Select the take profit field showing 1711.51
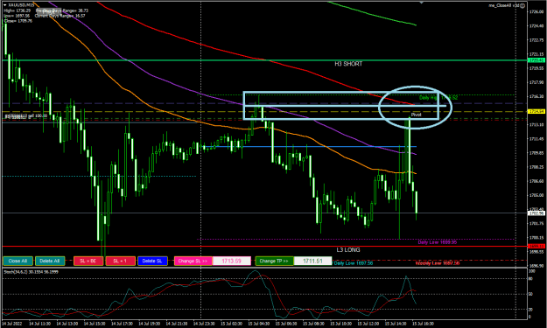This screenshot has width=547, height=328. 312,261
